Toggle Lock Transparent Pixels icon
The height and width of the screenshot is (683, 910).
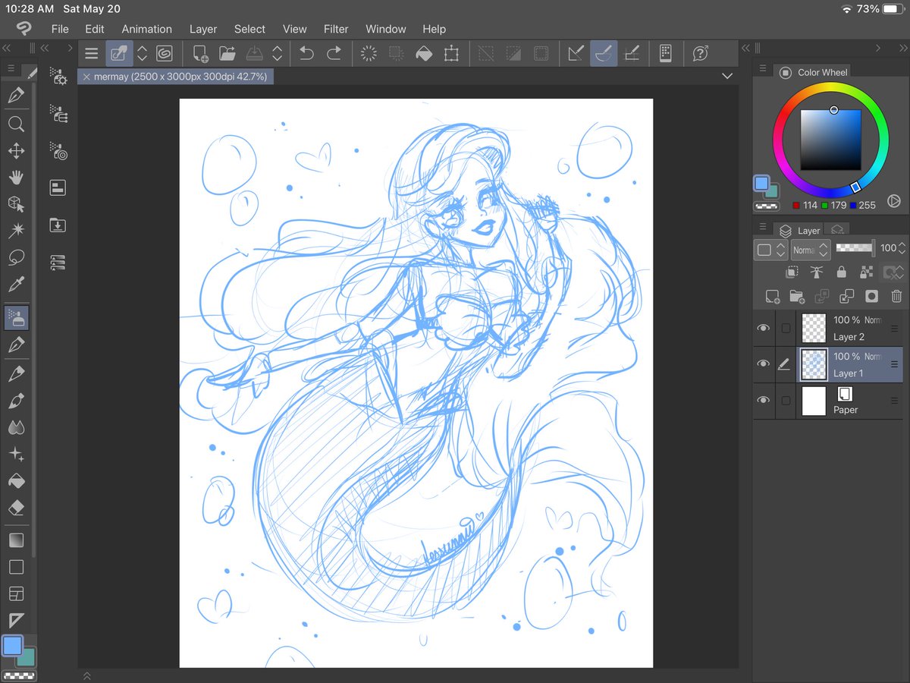point(866,272)
